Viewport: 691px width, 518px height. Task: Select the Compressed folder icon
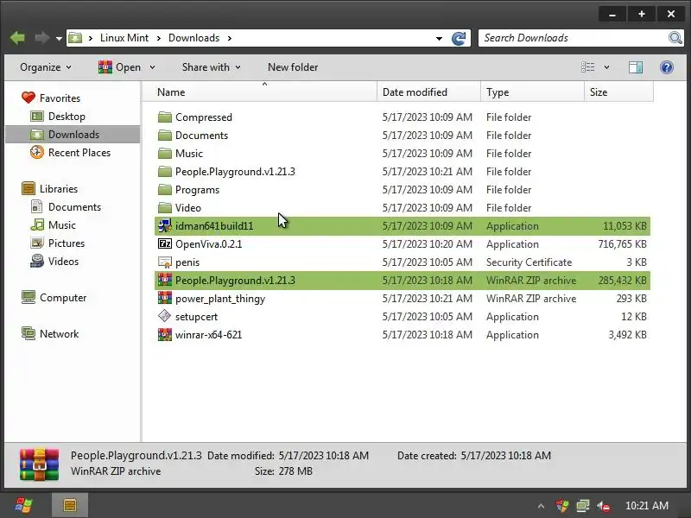[x=165, y=117]
